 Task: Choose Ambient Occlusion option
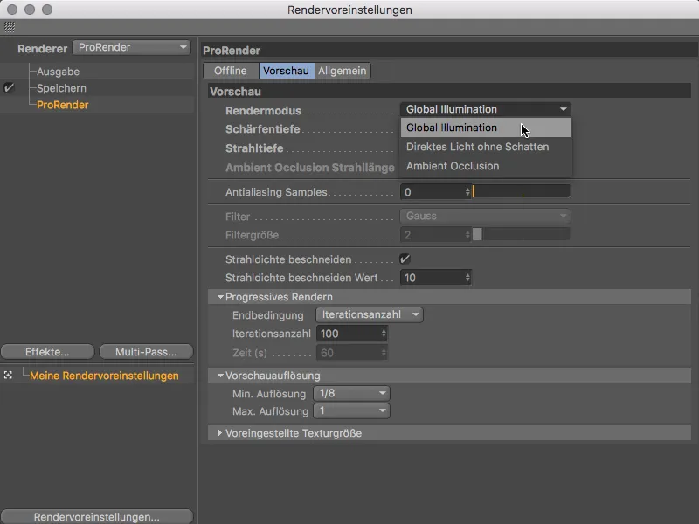pyautogui.click(x=486, y=166)
